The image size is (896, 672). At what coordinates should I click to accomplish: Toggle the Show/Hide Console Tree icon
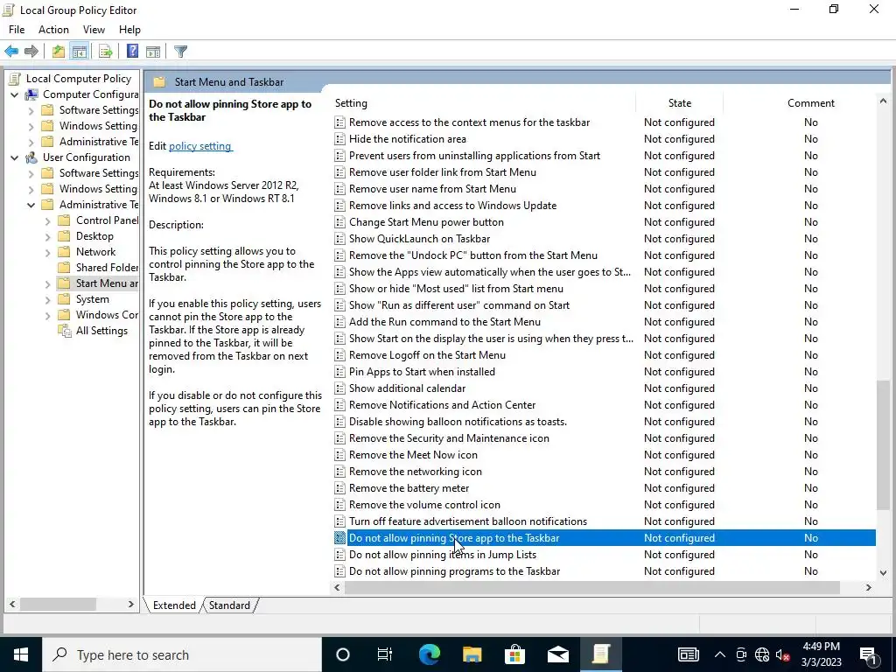tap(80, 52)
